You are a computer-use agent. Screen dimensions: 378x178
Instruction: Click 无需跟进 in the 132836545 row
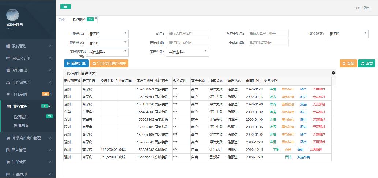pyautogui.click(x=319, y=142)
